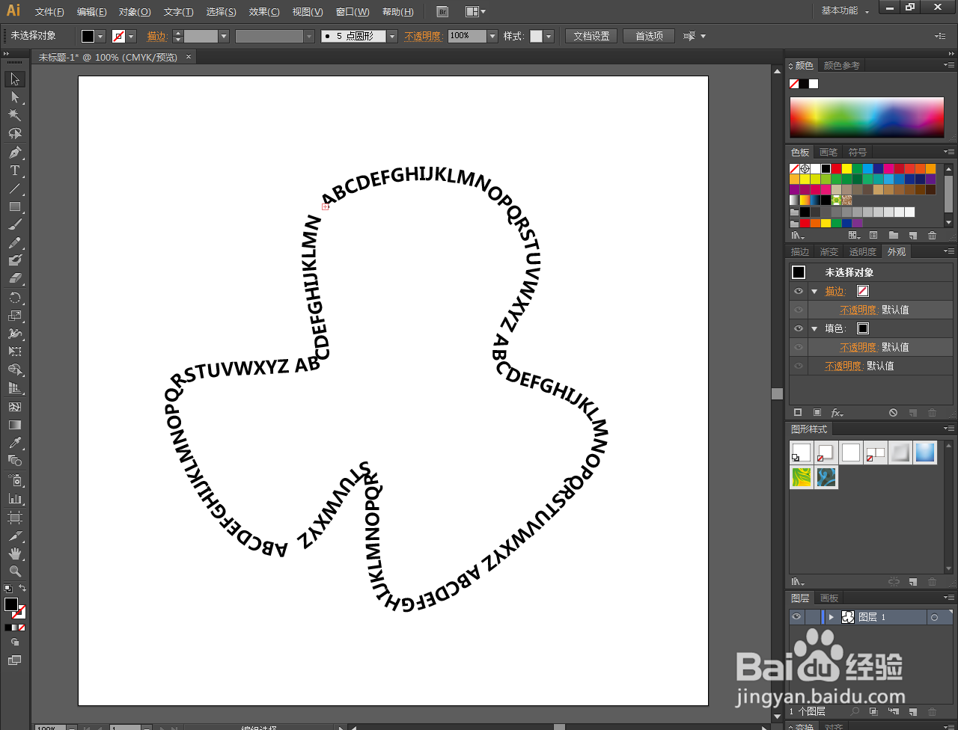Pick the Lasso tool
The height and width of the screenshot is (730, 958).
click(14, 133)
